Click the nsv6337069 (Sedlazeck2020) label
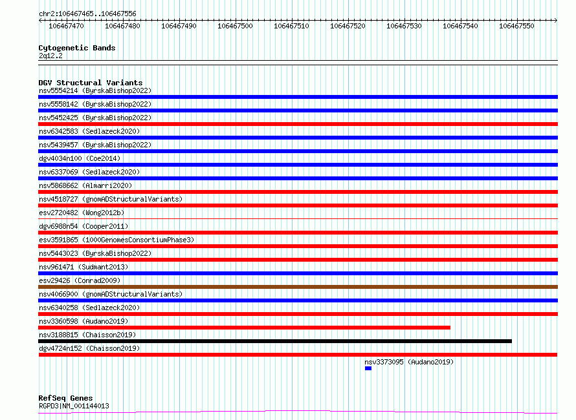The width and height of the screenshot is (576, 420). click(x=89, y=172)
